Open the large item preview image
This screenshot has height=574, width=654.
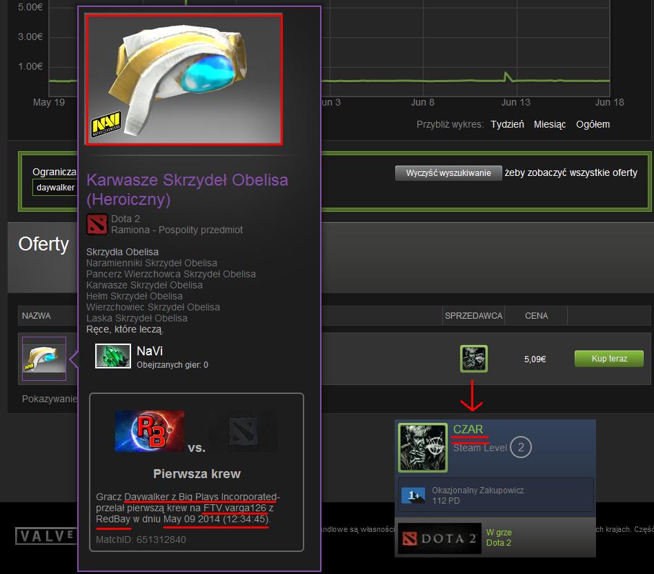184,79
